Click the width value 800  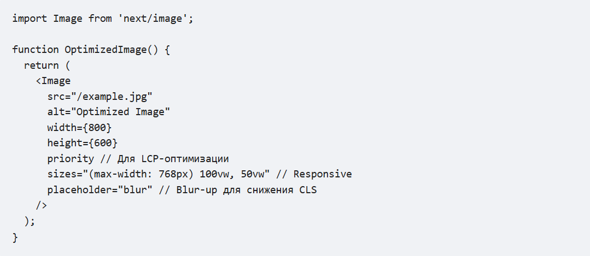point(101,128)
